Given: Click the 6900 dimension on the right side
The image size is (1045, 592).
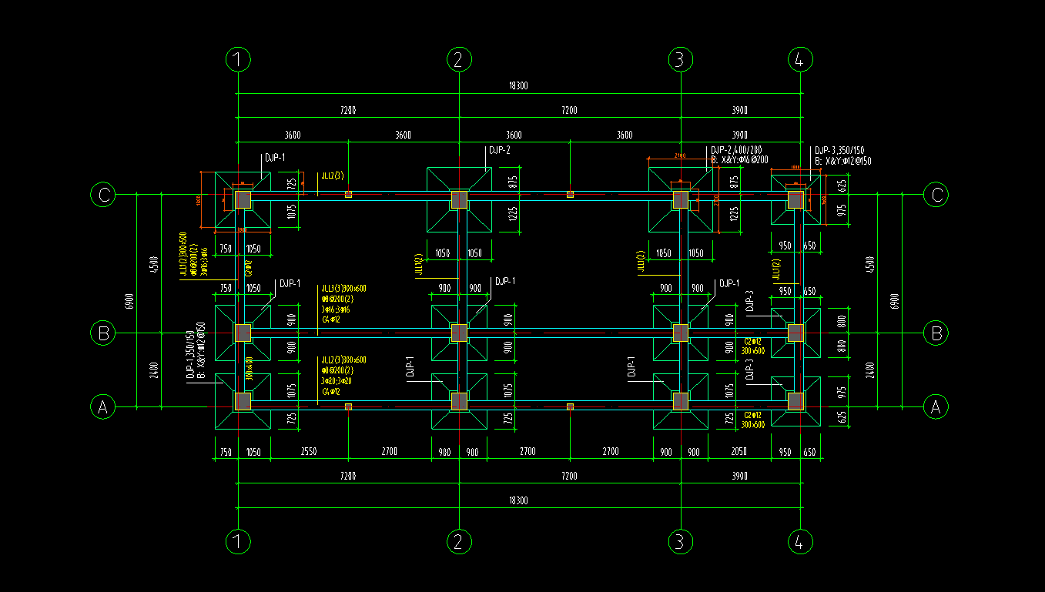Looking at the screenshot, I should (x=893, y=300).
